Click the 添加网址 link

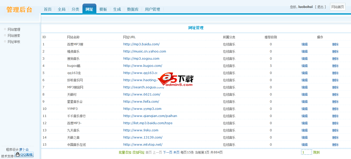pyautogui.click(x=138, y=152)
